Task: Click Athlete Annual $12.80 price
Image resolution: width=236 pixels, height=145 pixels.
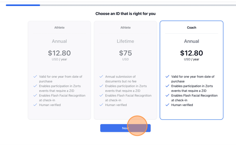Action: (59, 53)
